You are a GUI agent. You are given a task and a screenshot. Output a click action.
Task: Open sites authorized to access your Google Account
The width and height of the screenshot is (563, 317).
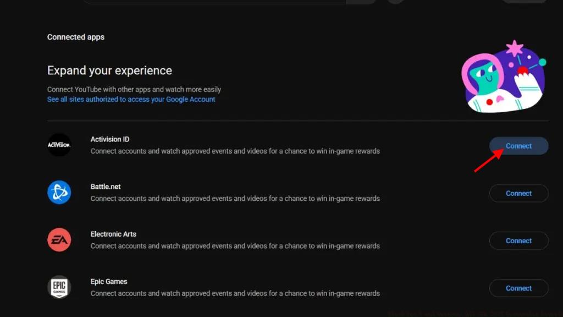coord(131,99)
